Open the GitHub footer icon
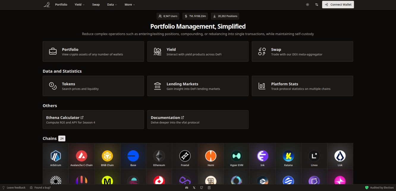The height and width of the screenshot is (191, 396). [202, 187]
